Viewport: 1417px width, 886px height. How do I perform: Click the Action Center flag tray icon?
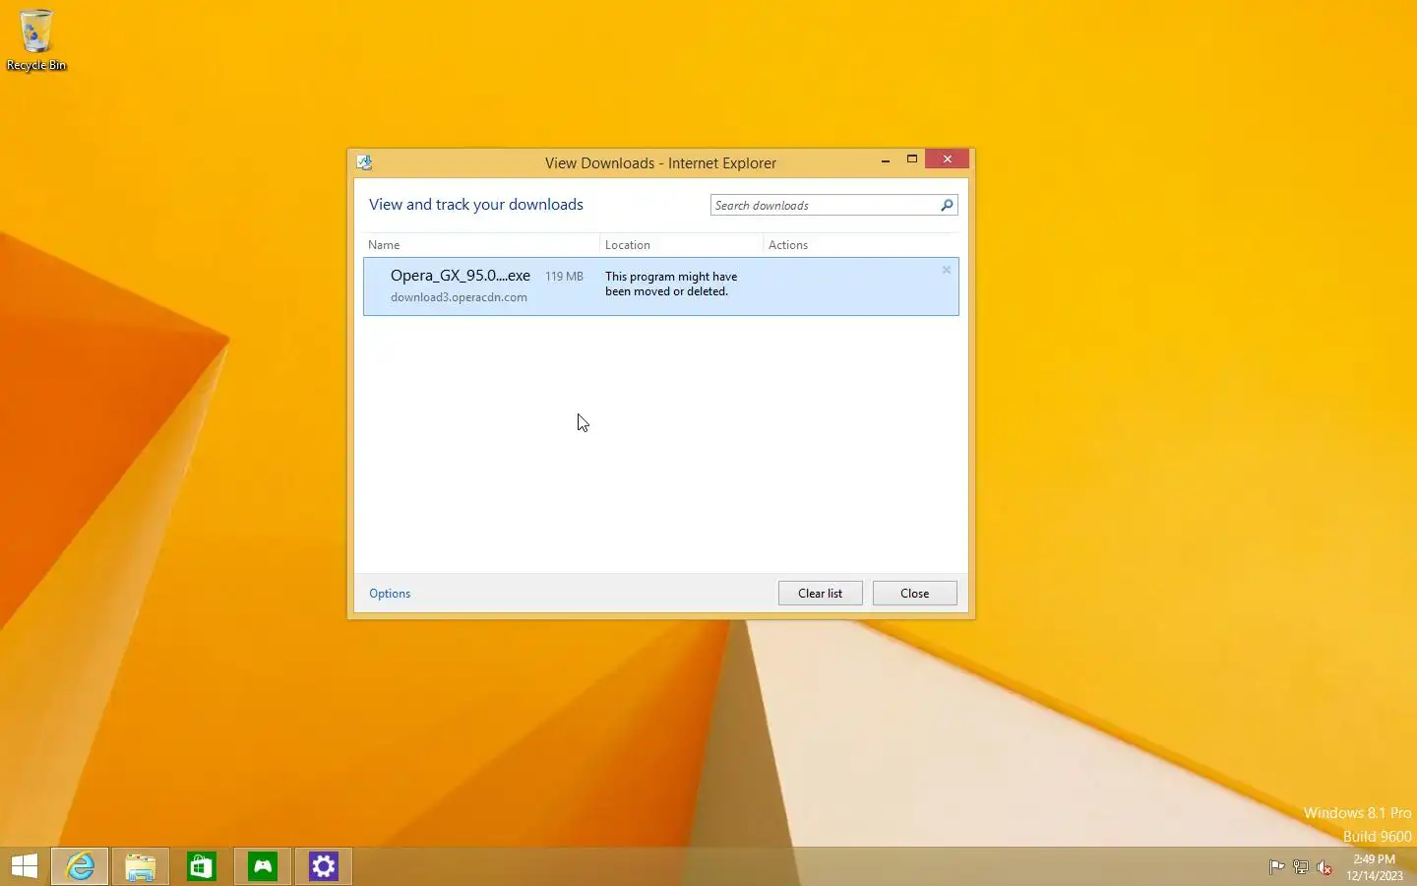(x=1276, y=867)
